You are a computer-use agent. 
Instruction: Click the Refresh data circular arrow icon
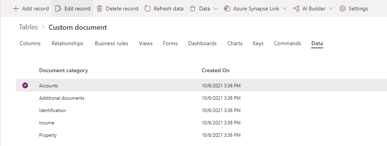pyautogui.click(x=147, y=8)
